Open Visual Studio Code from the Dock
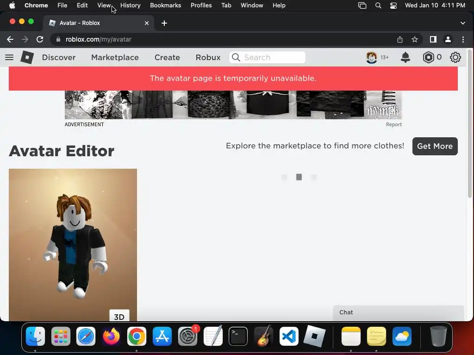The image size is (474, 355). [289, 337]
